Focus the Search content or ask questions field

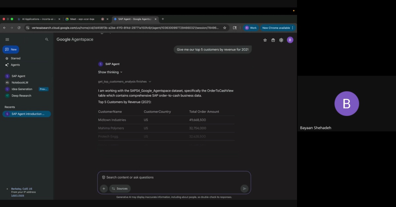pos(174,177)
